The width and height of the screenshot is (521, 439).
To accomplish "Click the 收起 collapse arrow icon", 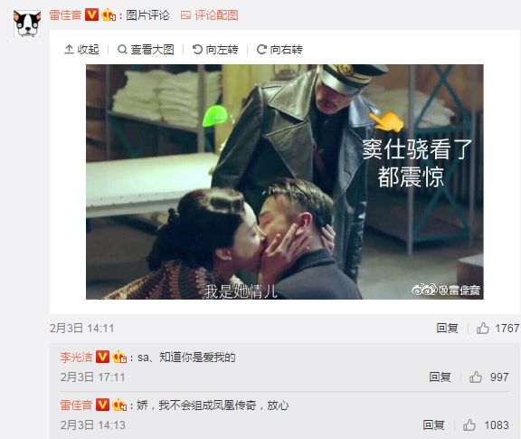I will click(x=69, y=50).
